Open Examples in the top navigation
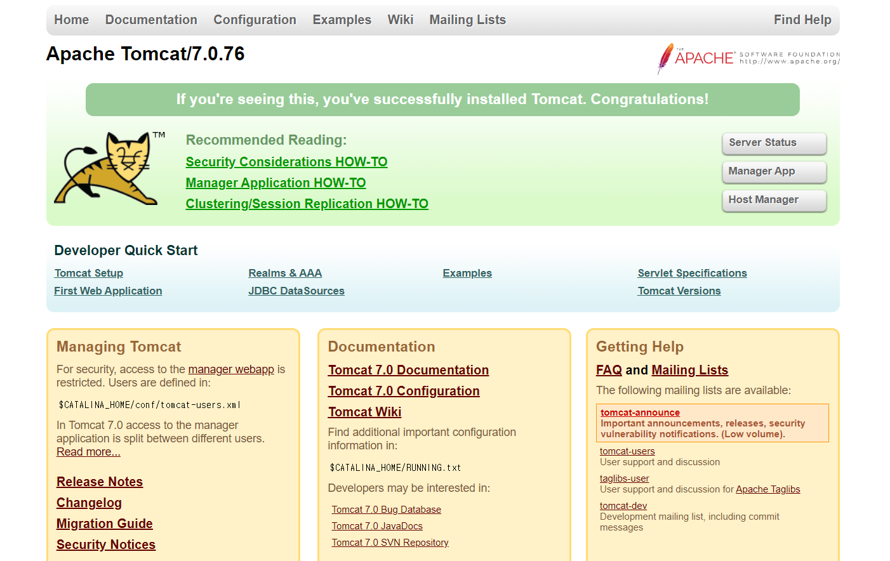890x561 pixels. (x=342, y=20)
